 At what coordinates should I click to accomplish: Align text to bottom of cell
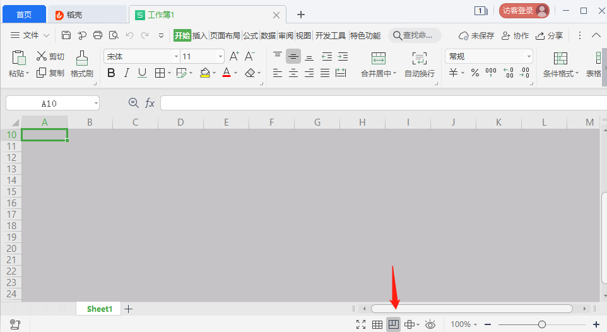click(309, 57)
